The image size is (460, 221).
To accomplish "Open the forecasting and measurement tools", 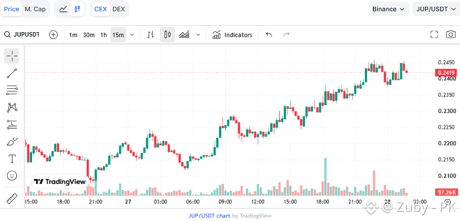I will tap(12, 125).
